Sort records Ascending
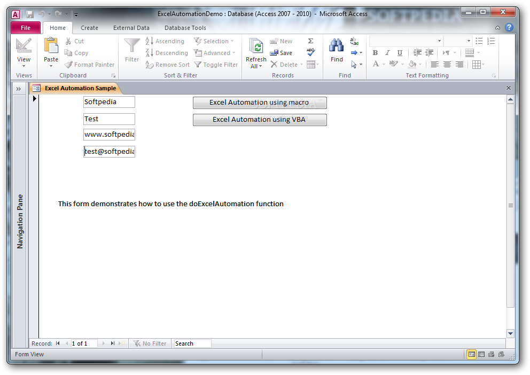 coord(165,41)
